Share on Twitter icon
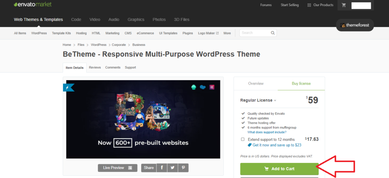 coord(172,168)
